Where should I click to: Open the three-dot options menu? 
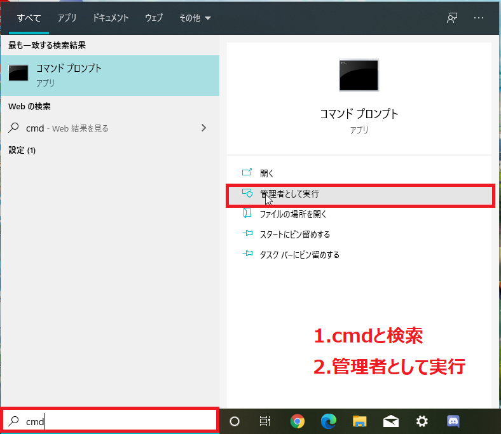coord(478,18)
